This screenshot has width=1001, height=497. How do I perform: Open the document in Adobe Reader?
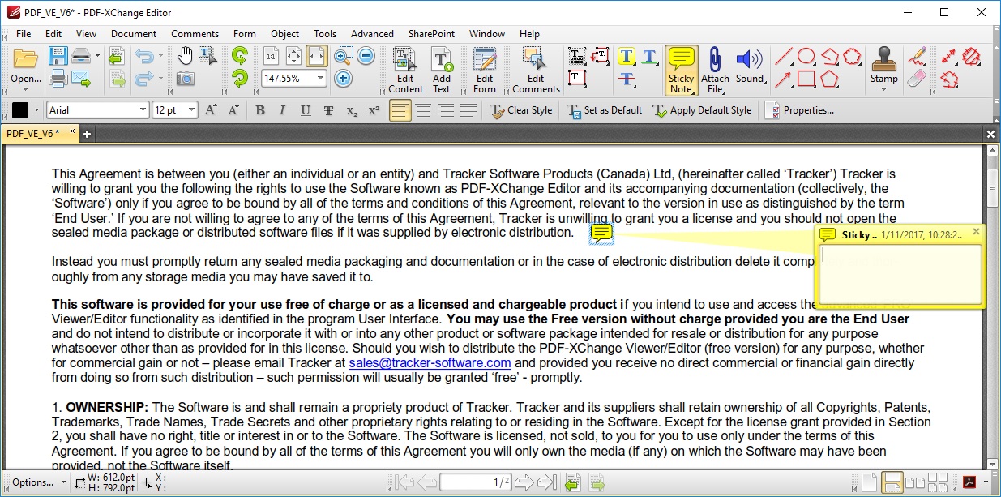(970, 482)
